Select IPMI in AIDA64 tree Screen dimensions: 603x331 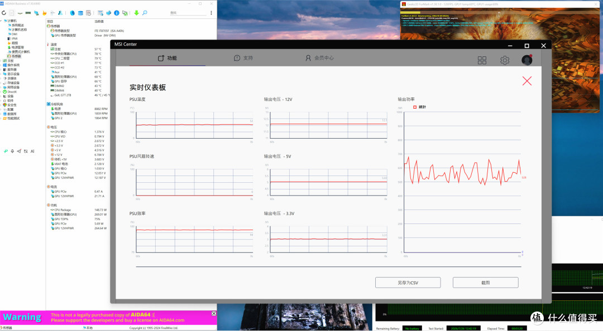click(14, 38)
